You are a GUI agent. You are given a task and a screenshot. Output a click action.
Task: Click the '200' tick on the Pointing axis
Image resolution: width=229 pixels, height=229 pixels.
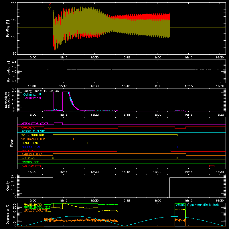pos(13,3)
